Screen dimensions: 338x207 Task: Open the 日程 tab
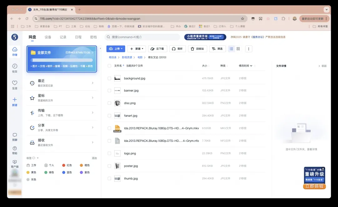coord(78,37)
